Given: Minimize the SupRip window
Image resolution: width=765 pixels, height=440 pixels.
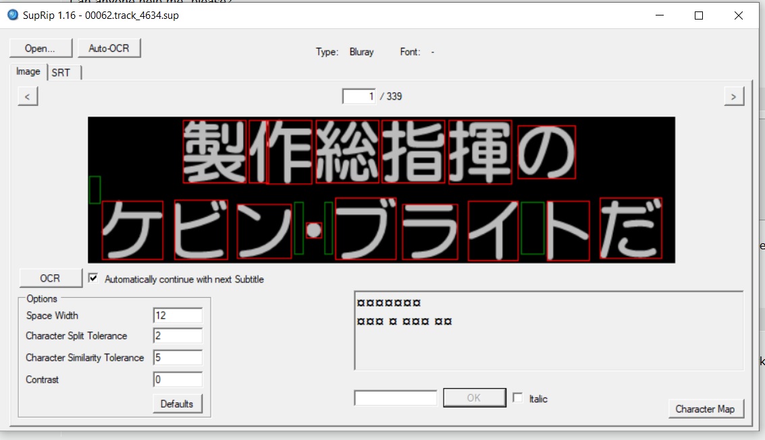Looking at the screenshot, I should 660,15.
